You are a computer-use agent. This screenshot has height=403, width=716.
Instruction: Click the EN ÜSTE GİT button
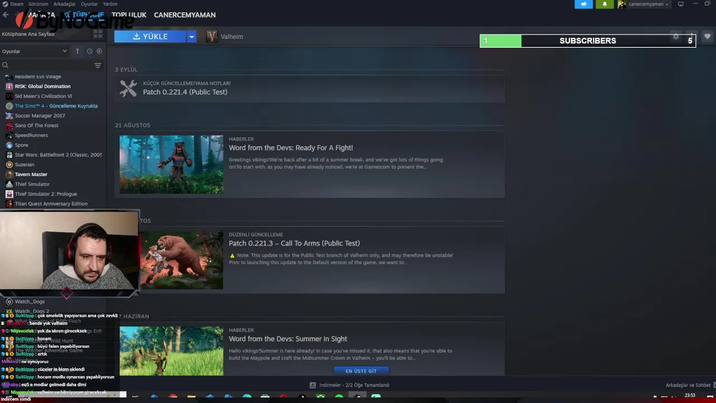pos(361,371)
